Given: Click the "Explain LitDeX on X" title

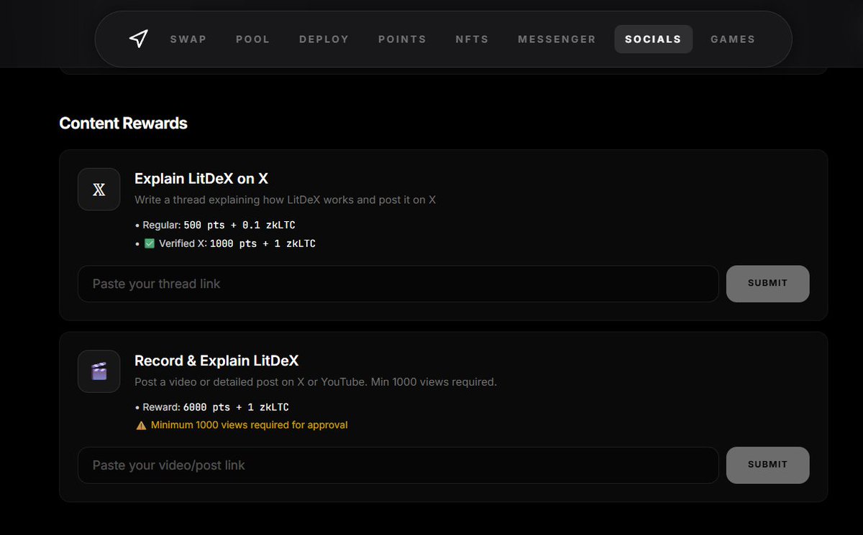Looking at the screenshot, I should point(201,179).
